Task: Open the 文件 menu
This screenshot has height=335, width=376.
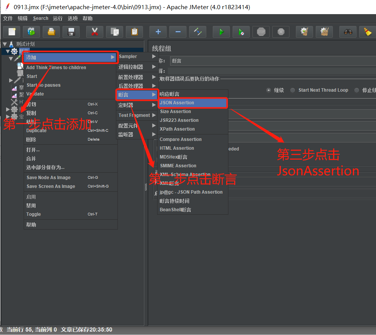Action: (x=8, y=18)
